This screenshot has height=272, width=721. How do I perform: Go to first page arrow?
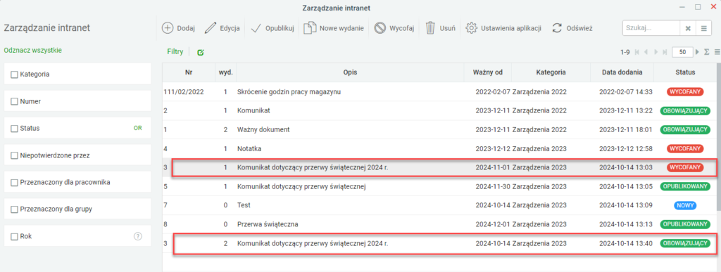(637, 52)
